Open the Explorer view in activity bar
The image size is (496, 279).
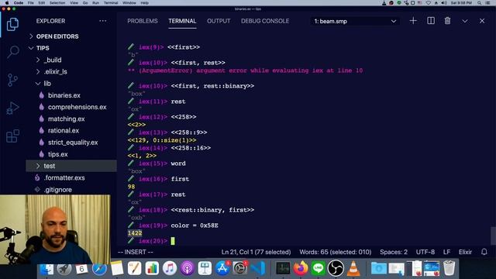pos(12,24)
